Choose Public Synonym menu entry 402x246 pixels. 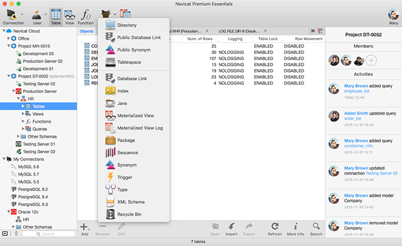click(x=134, y=50)
